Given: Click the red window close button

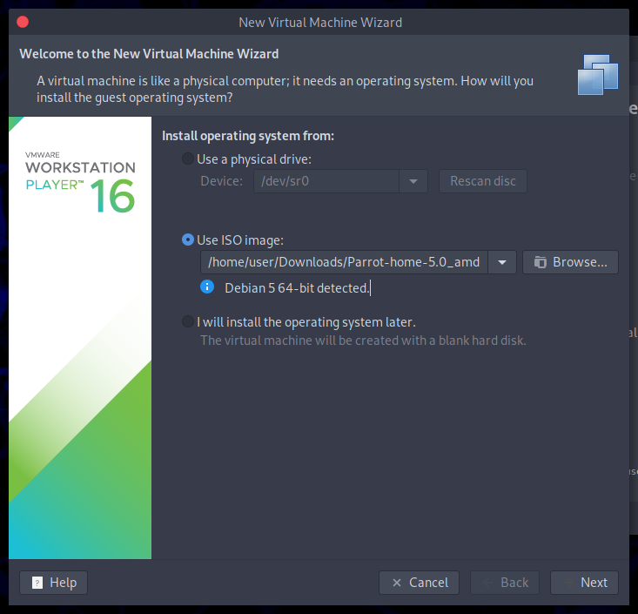Looking at the screenshot, I should pyautogui.click(x=23, y=22).
